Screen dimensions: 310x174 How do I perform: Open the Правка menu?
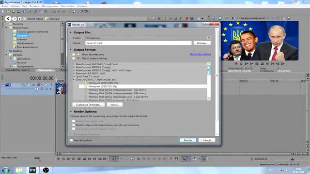[15, 6]
